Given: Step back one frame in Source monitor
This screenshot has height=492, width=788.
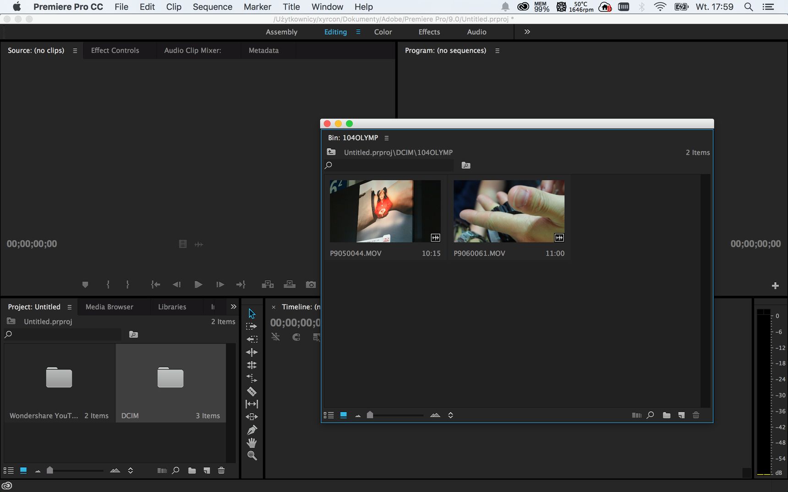Looking at the screenshot, I should pos(176,285).
